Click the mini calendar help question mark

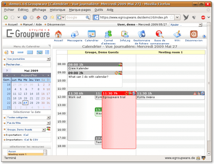[x=7, y=70]
